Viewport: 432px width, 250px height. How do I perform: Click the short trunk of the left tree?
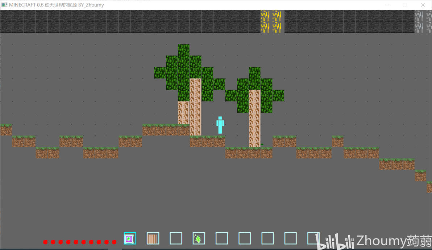click(183, 113)
